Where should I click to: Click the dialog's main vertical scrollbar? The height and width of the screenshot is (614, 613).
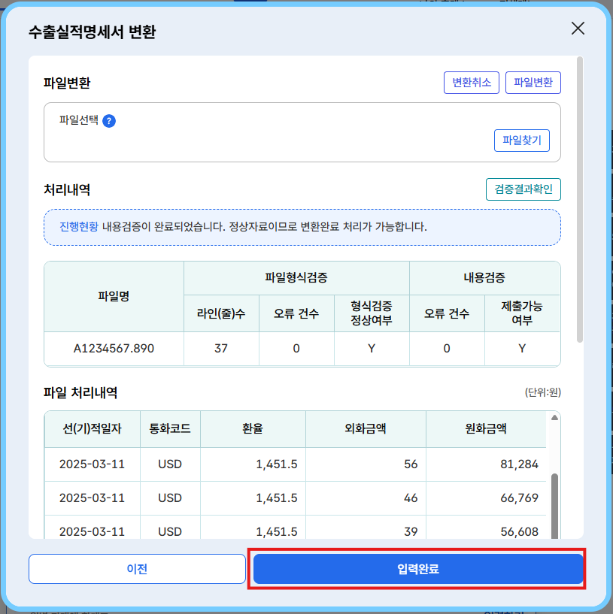pyautogui.click(x=580, y=200)
